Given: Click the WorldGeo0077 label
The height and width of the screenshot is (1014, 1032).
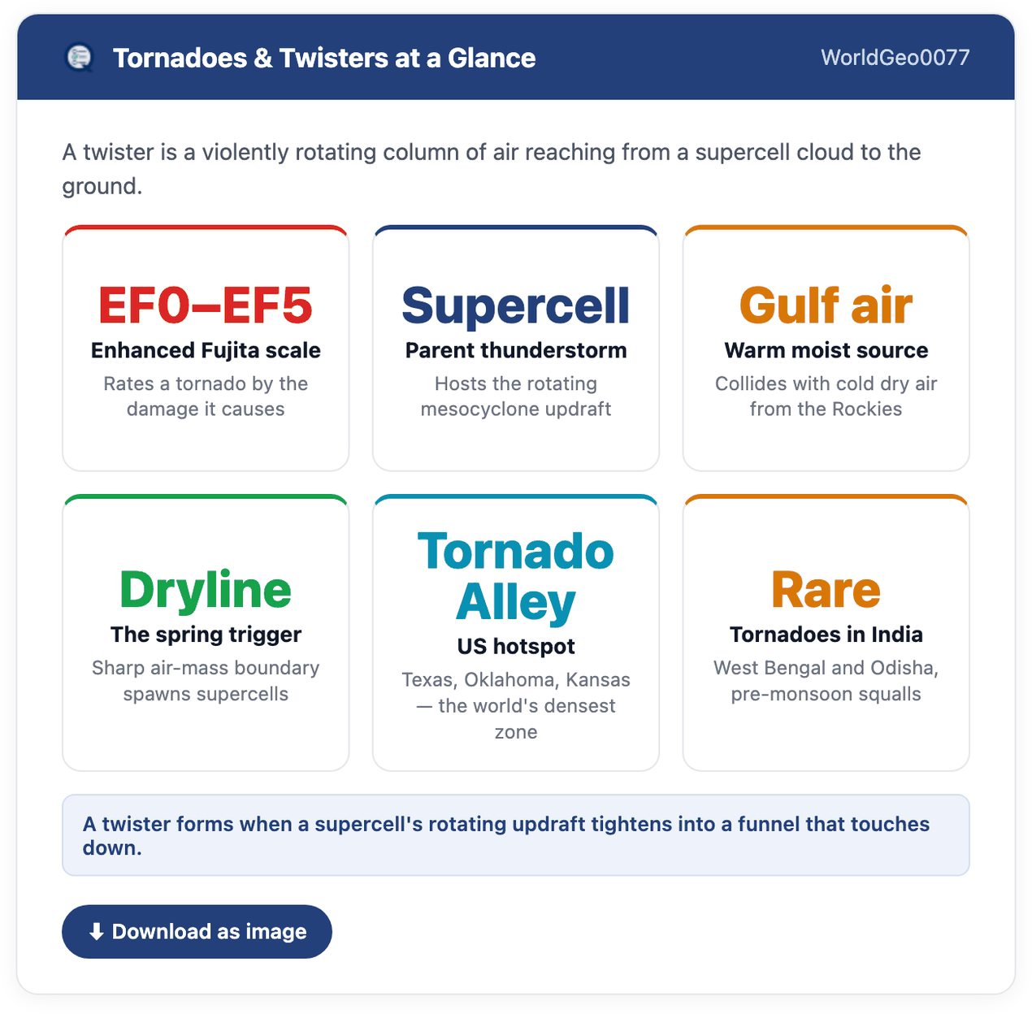Looking at the screenshot, I should 895,58.
